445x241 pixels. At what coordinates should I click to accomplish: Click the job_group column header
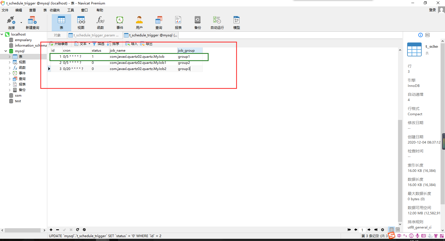point(190,51)
